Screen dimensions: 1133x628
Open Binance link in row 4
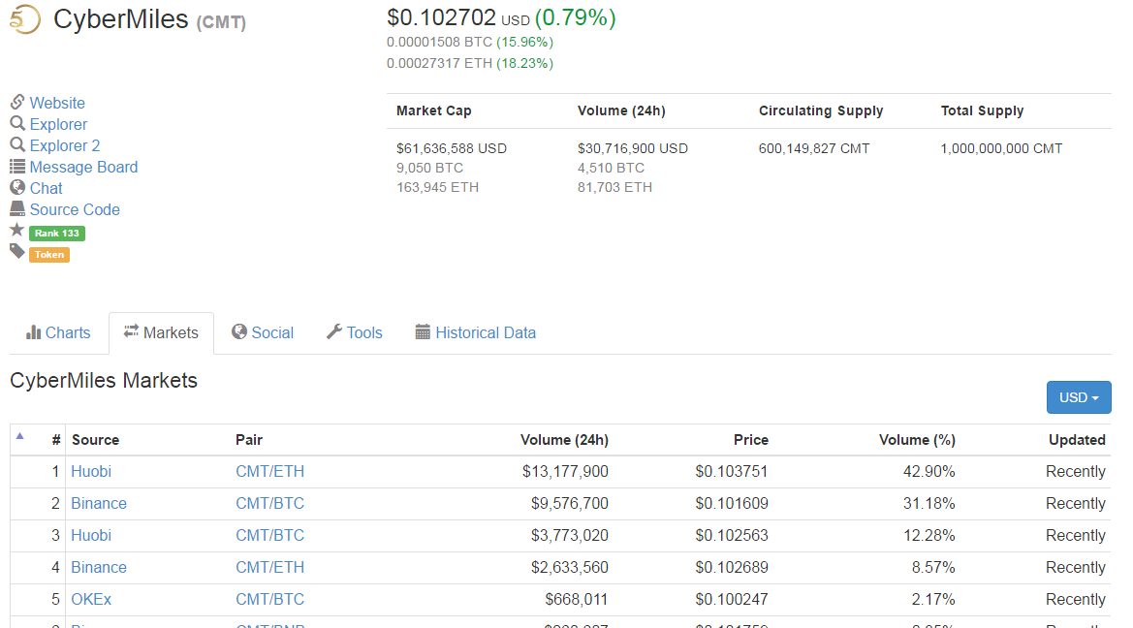point(98,567)
